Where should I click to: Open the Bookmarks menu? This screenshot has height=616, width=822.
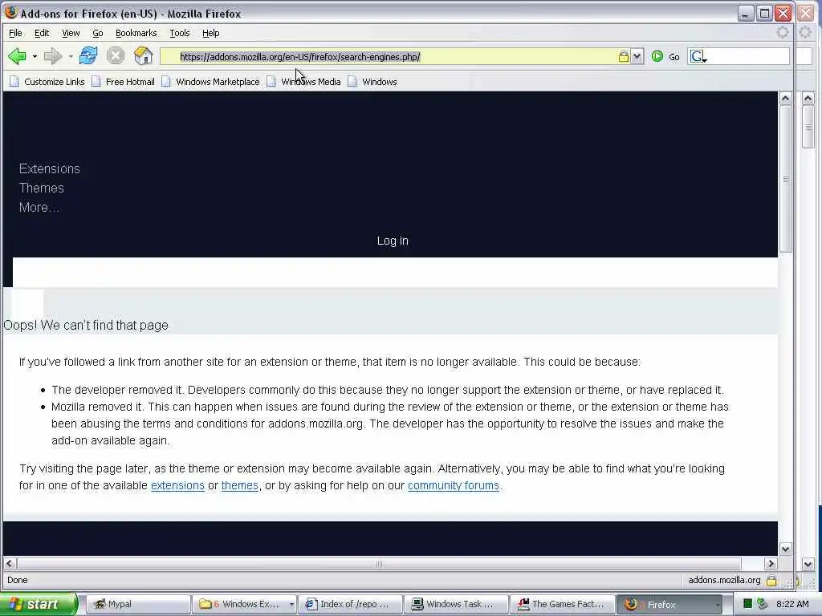[136, 33]
